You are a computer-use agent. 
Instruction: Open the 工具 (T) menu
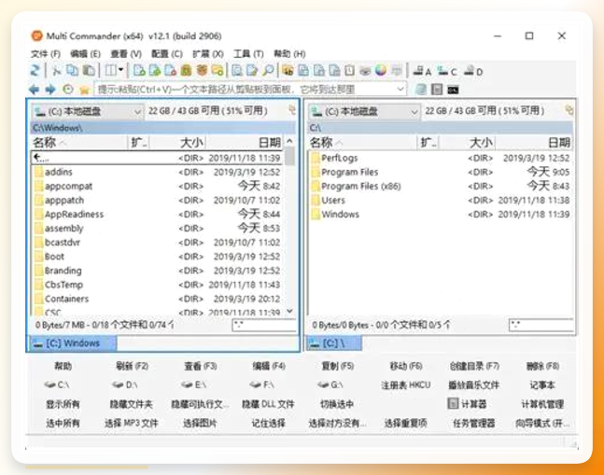click(x=248, y=54)
